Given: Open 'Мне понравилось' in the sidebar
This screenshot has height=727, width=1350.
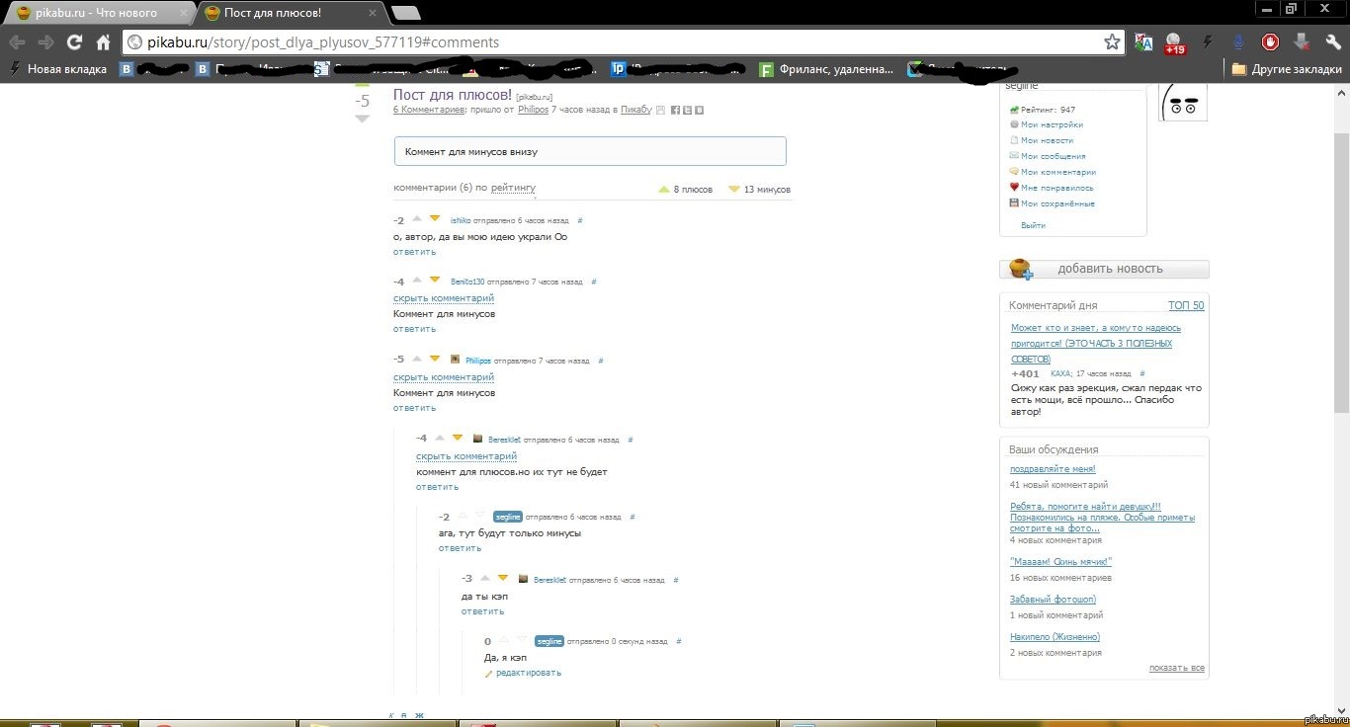Looking at the screenshot, I should coord(1057,188).
